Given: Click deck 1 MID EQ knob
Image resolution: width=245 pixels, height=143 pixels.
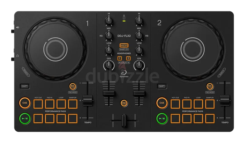Looking at the screenshot, I should pyautogui.click(x=109, y=35).
